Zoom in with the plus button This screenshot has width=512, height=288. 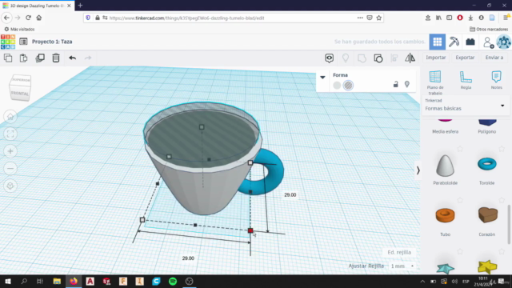pyautogui.click(x=10, y=151)
